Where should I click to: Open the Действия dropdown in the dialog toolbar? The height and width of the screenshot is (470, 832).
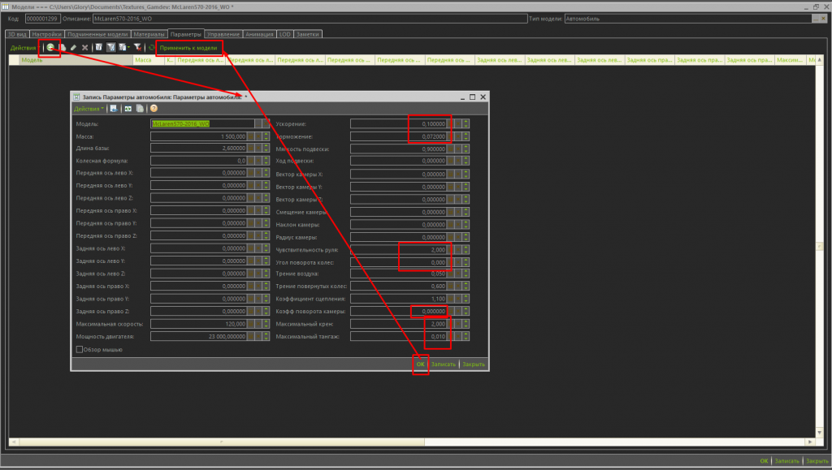[89, 109]
